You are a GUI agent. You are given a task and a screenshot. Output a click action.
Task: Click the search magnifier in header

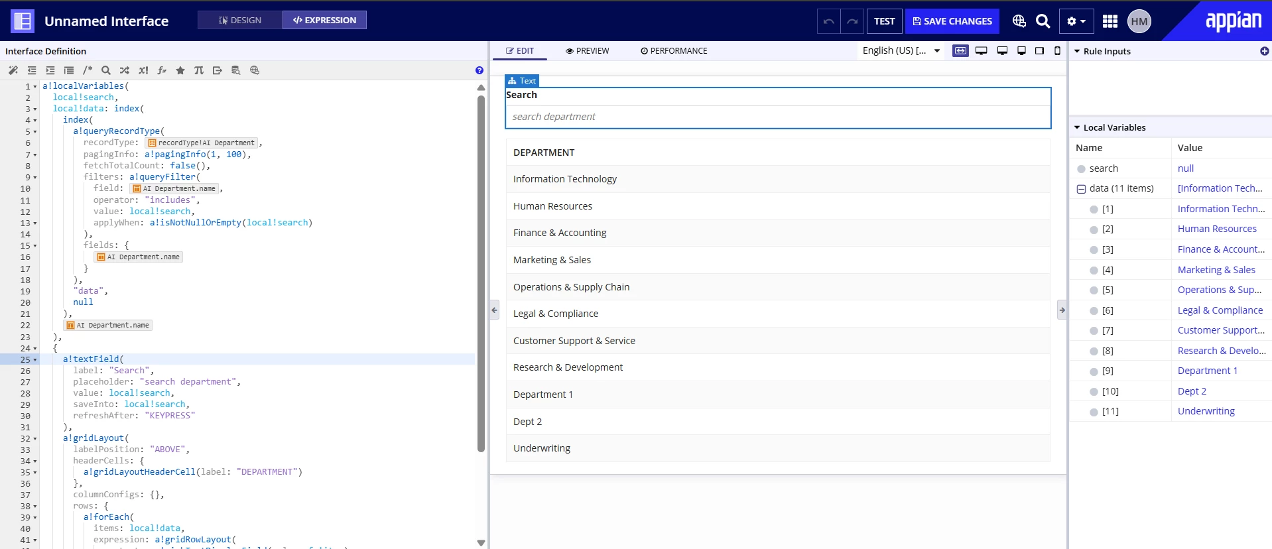click(x=1043, y=21)
